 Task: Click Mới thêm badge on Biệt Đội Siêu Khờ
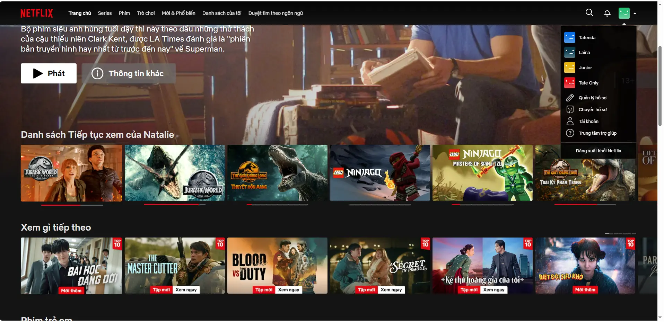[585, 290]
